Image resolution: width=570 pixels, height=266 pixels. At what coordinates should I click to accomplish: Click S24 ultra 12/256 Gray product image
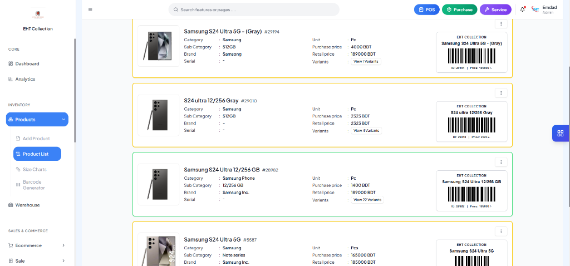pos(159,115)
